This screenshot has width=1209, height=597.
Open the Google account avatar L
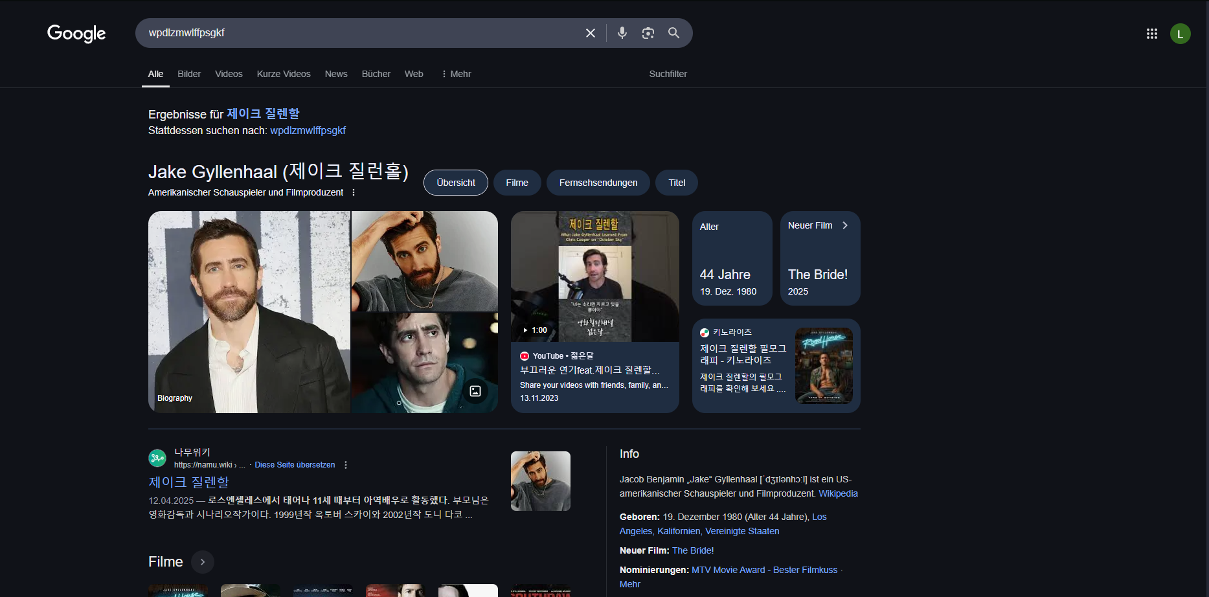pyautogui.click(x=1180, y=34)
